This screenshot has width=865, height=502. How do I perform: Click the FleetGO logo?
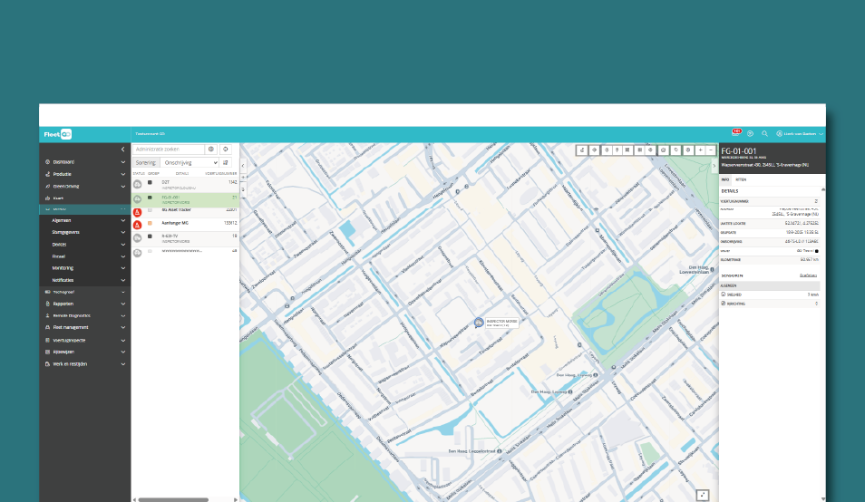point(57,134)
